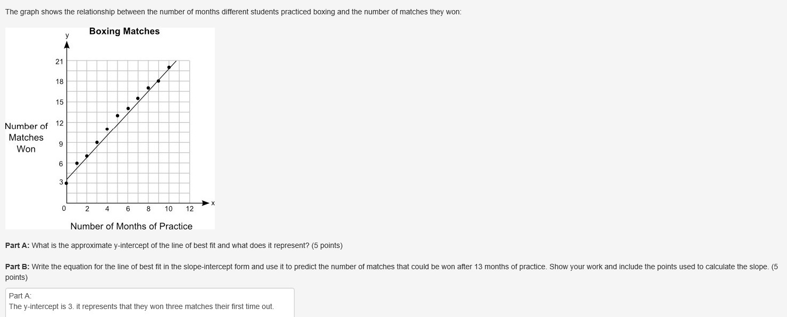Click the 'Boxing Matches' graph title

click(124, 31)
